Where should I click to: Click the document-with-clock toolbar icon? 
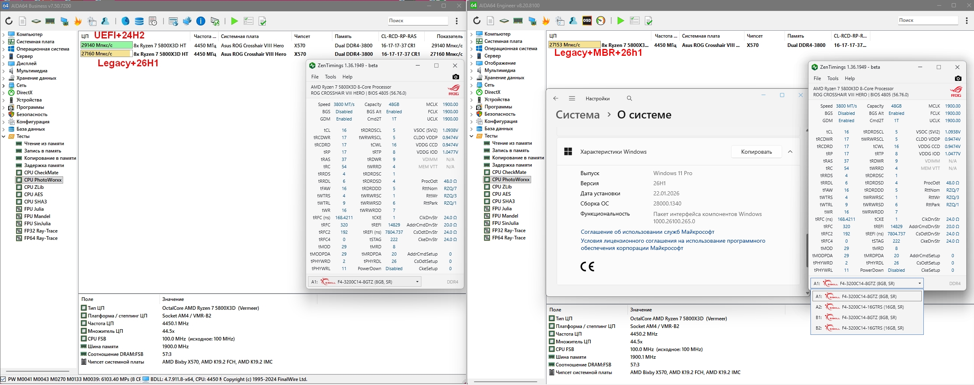(153, 21)
